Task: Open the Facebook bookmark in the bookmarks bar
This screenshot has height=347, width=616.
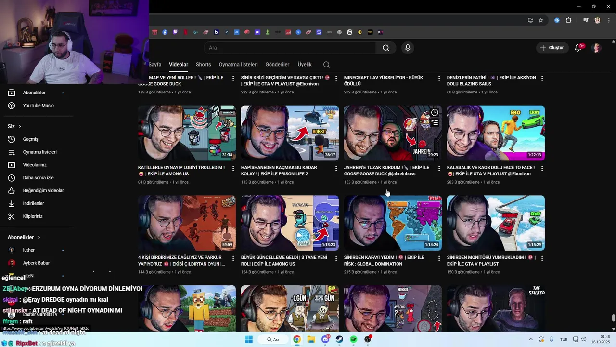Action: 165,32
